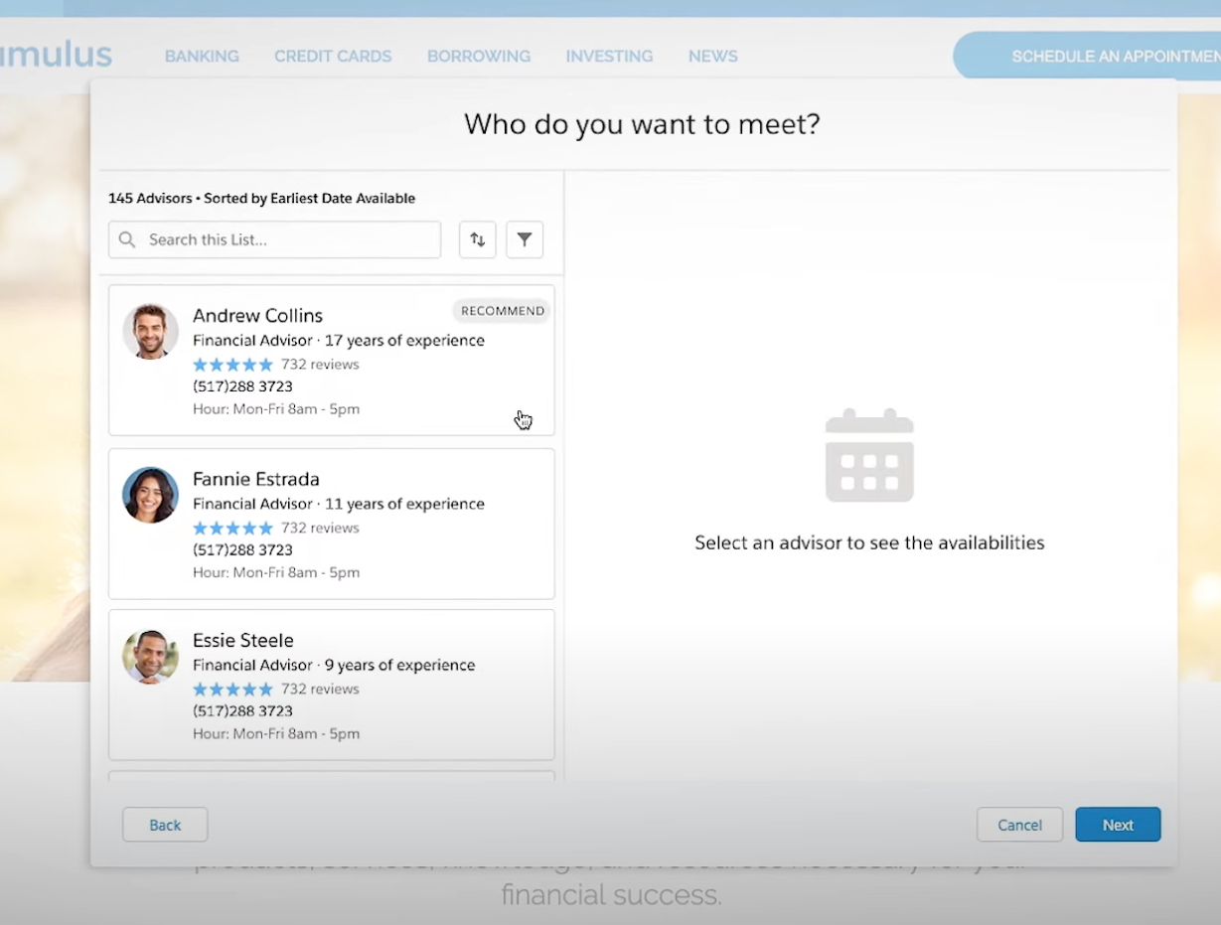Select Andrew Collins' profile photo
Viewport: 1221px width, 925px height.
150,332
